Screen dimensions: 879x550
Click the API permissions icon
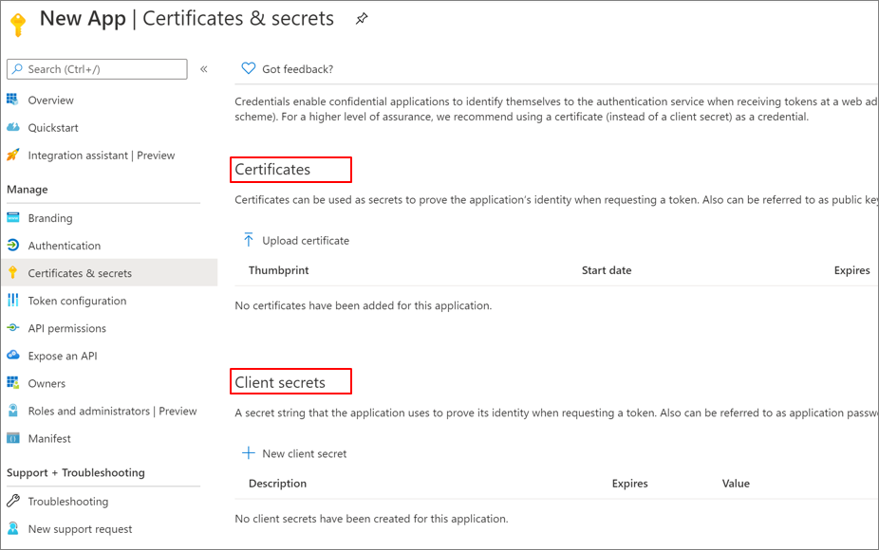pos(12,328)
